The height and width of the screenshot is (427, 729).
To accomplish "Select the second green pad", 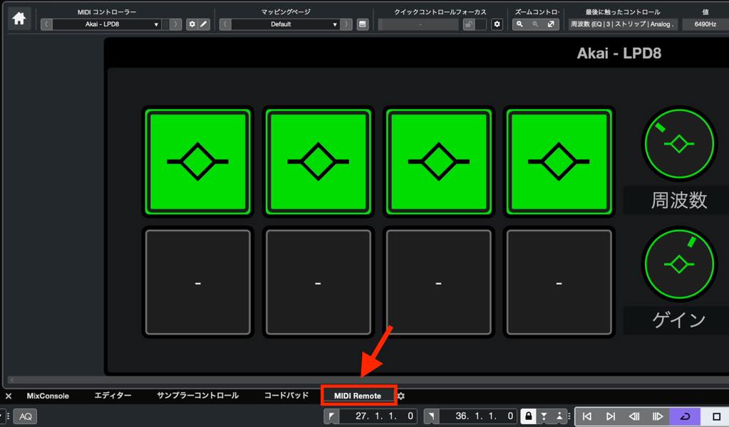I will point(318,162).
